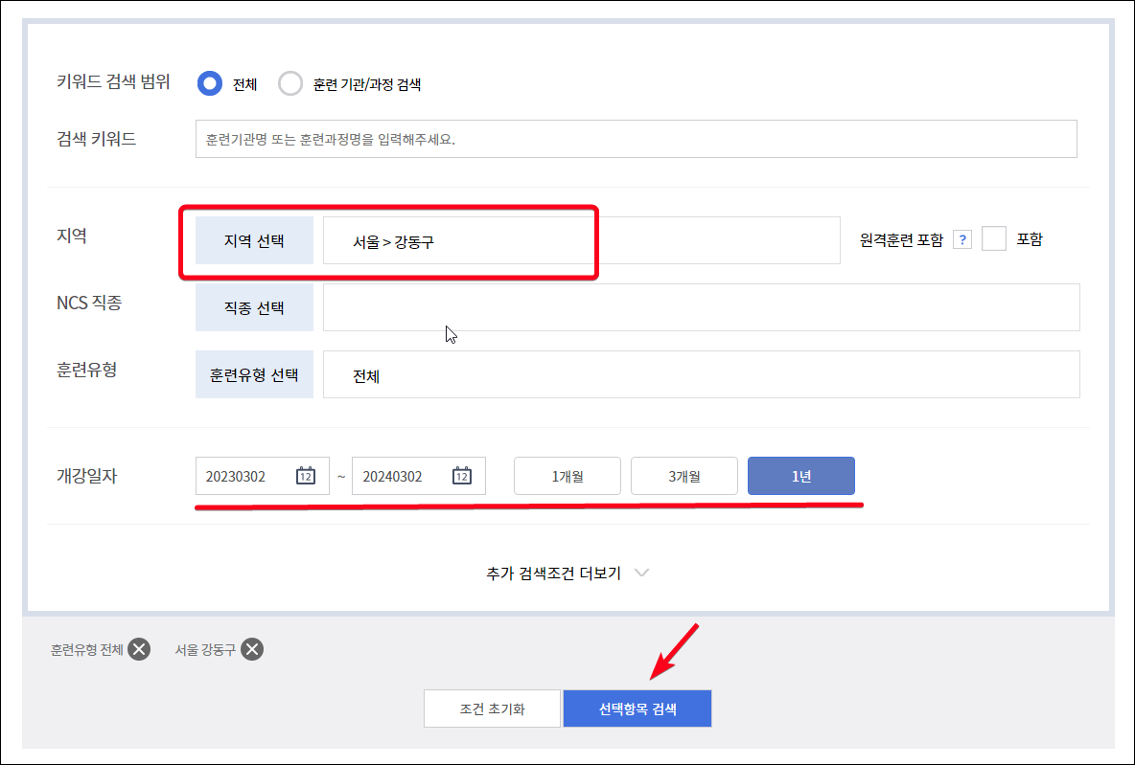Expand 추가 검색조건 더보기 for more filters
The image size is (1135, 765).
pos(556,572)
